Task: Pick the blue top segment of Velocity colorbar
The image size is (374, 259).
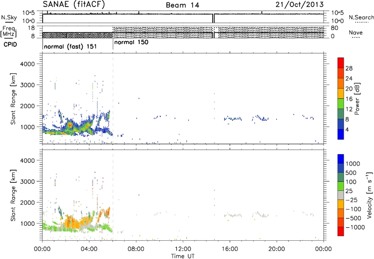Action: (x=341, y=159)
